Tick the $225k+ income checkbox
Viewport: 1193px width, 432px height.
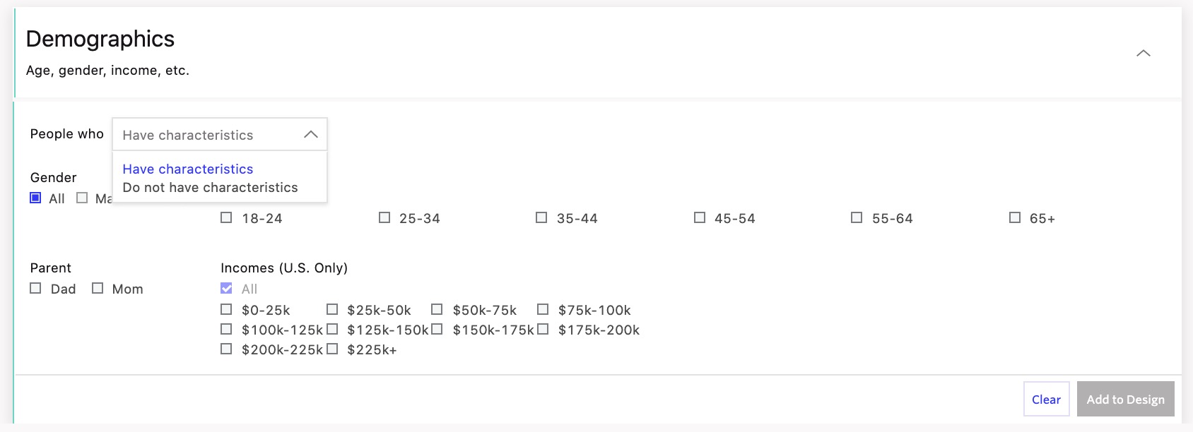pos(332,349)
